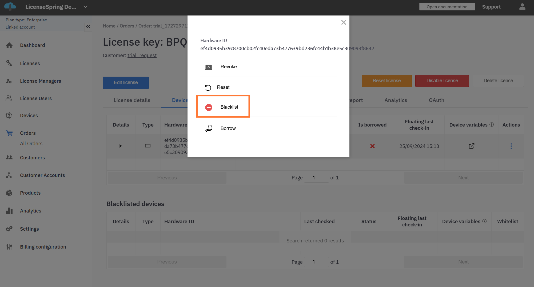Click the Disable license button
Viewport: 534px width, 287px height.
point(442,81)
